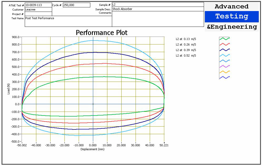Click the 50.221 displacement axis maximum
This screenshot has width=263, height=166.
point(164,145)
